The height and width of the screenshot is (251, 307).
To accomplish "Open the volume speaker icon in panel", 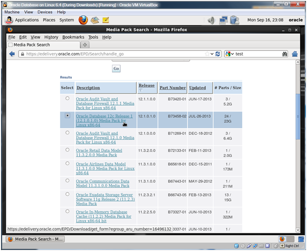I will (211, 21).
